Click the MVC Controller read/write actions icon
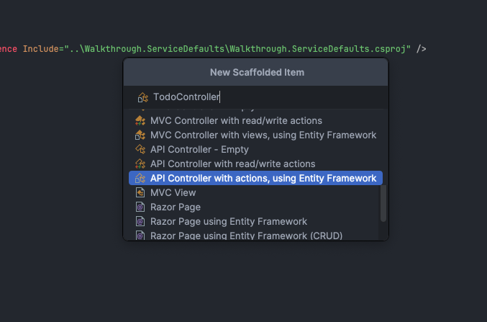487x322 pixels. click(141, 120)
